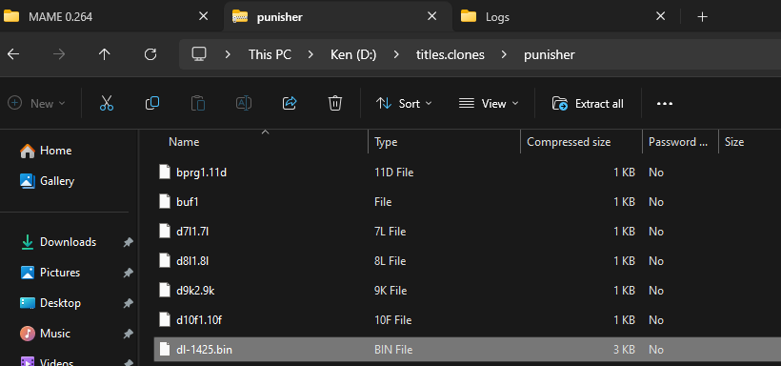Unpin Downloads using its pin icon
The image size is (781, 366).
128,242
